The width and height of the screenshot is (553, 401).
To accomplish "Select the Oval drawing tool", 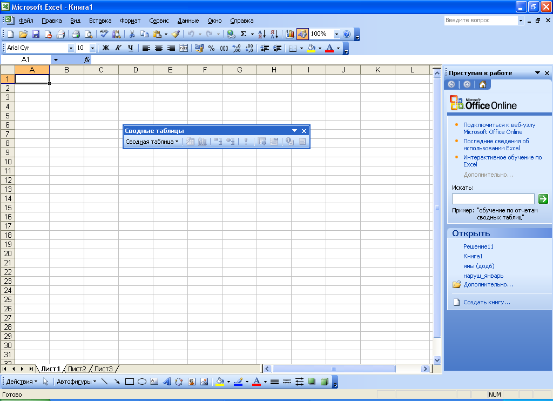I will 142,382.
